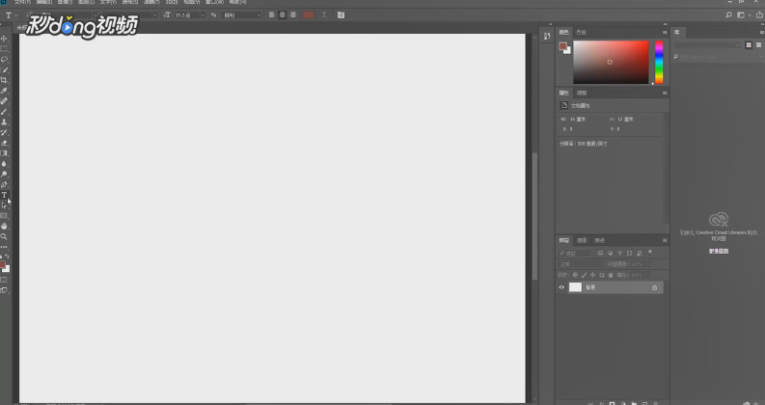This screenshot has height=405, width=765.
Task: Show Libraries items as grid view
Action: 749,45
